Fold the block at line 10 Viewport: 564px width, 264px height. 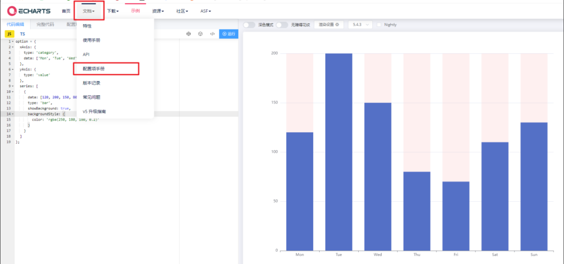(13, 91)
